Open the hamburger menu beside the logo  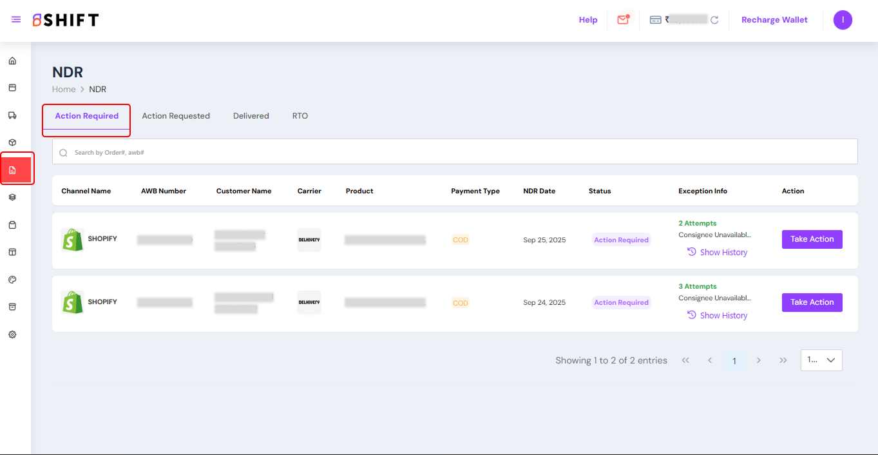click(16, 20)
